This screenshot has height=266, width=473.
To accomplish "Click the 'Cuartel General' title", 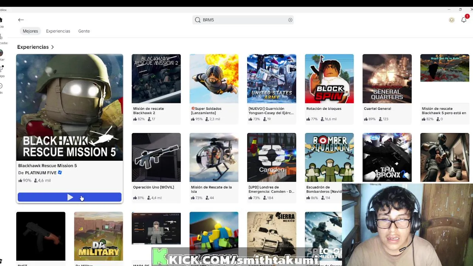I will click(x=377, y=109).
